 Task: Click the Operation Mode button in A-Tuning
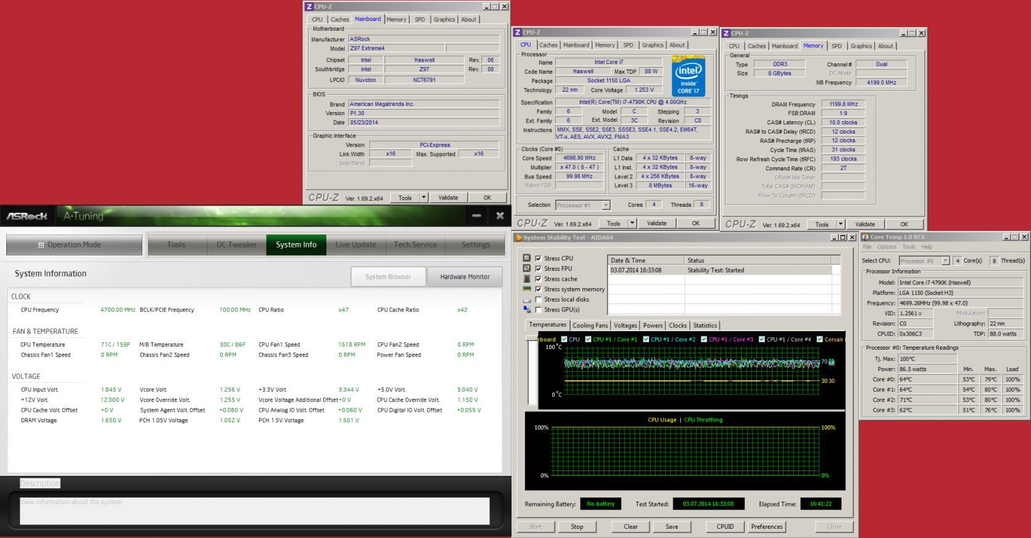click(74, 244)
